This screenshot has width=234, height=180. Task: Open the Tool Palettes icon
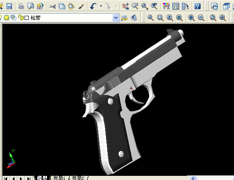coord(185,6)
